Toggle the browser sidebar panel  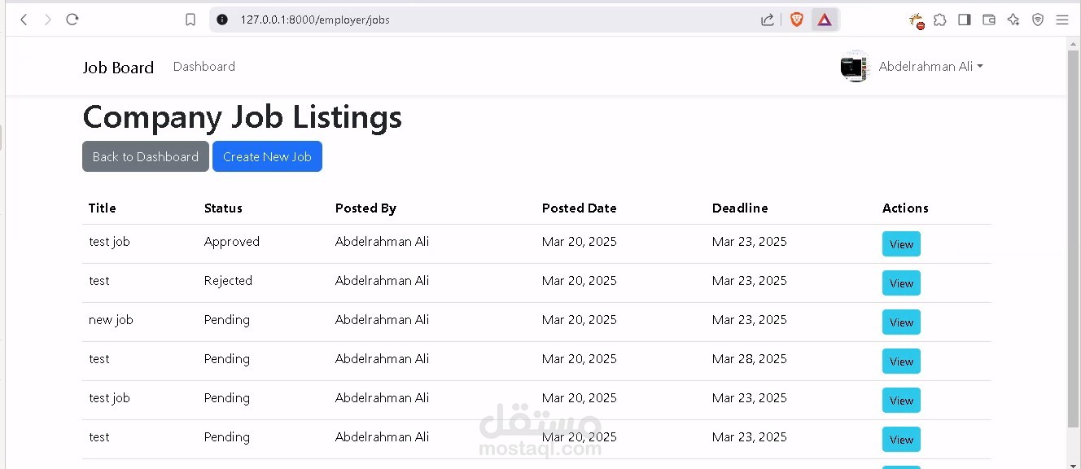coord(965,20)
